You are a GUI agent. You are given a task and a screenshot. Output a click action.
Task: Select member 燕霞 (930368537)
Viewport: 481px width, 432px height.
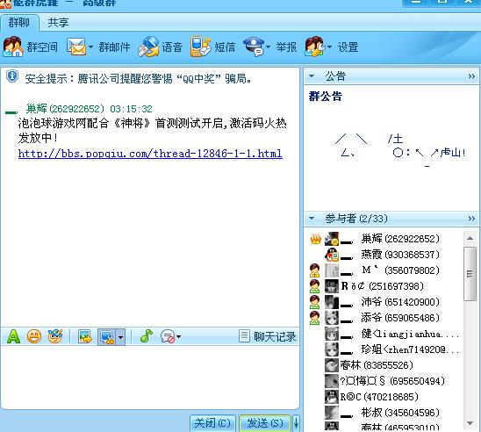click(x=384, y=255)
